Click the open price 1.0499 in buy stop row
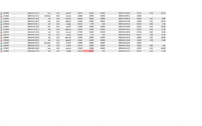The height and width of the screenshot is (126, 202). point(80,43)
